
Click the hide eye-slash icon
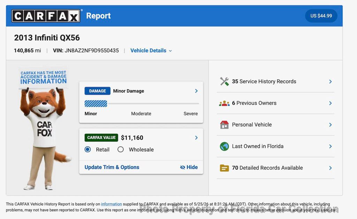pyautogui.click(x=182, y=167)
